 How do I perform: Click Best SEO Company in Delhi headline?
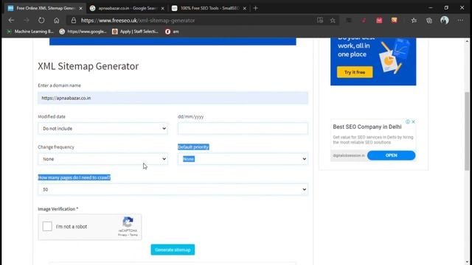click(x=367, y=127)
